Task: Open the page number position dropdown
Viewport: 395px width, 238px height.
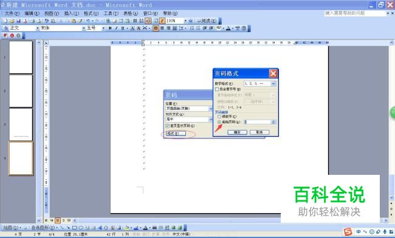Action: pos(211,109)
